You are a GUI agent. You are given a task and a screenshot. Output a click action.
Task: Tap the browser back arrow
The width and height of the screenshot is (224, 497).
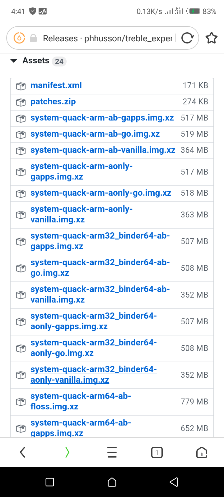pyautogui.click(x=22, y=452)
